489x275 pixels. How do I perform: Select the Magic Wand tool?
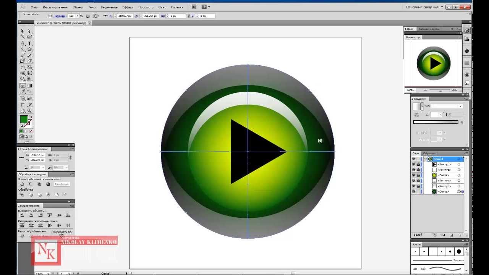coord(23,37)
